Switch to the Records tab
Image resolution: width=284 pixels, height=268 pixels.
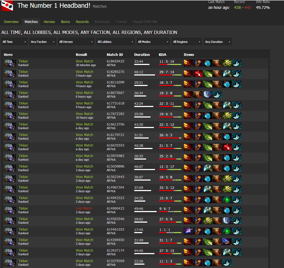coord(82,22)
